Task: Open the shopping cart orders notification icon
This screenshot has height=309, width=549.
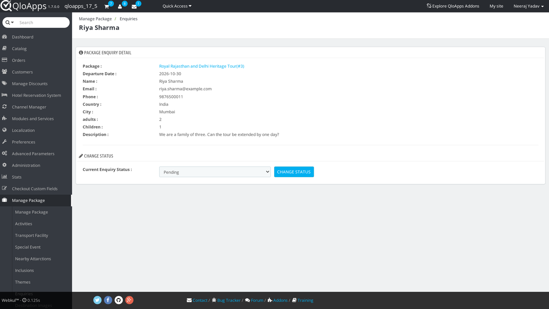Action: [107, 6]
